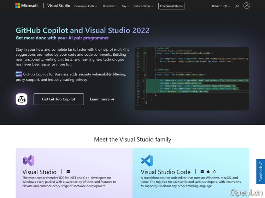
Task: Expand the Subscriptions dropdown
Action: (143, 6)
